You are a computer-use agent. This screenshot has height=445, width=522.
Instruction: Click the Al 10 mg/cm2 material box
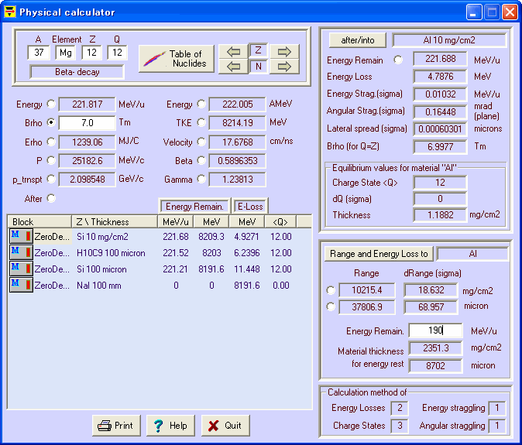pos(449,40)
